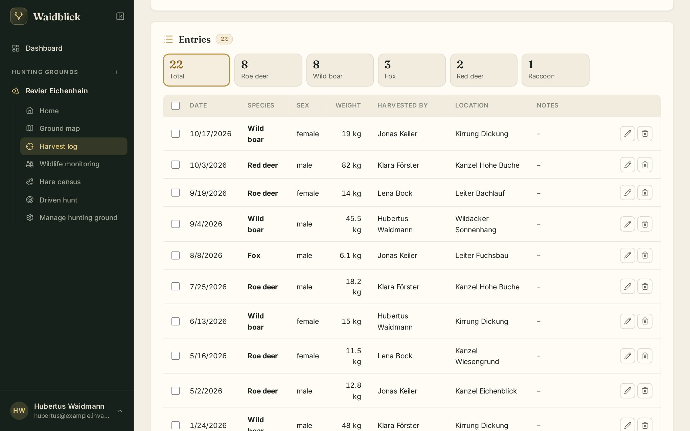Open the Dashboard page
Screen dimensions: 690x431
(x=67, y=48)
